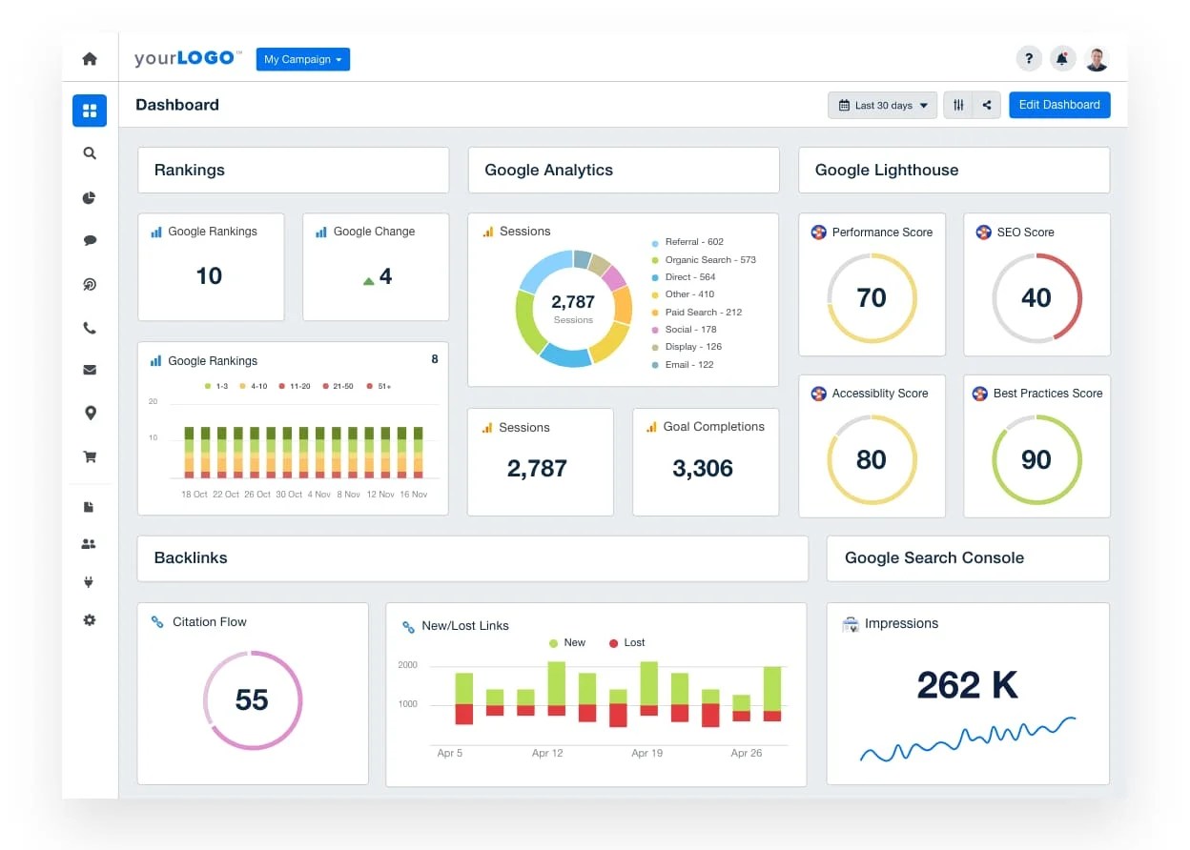Open the map pin local icon
Screen dimensions: 1190x850
[x=90, y=413]
